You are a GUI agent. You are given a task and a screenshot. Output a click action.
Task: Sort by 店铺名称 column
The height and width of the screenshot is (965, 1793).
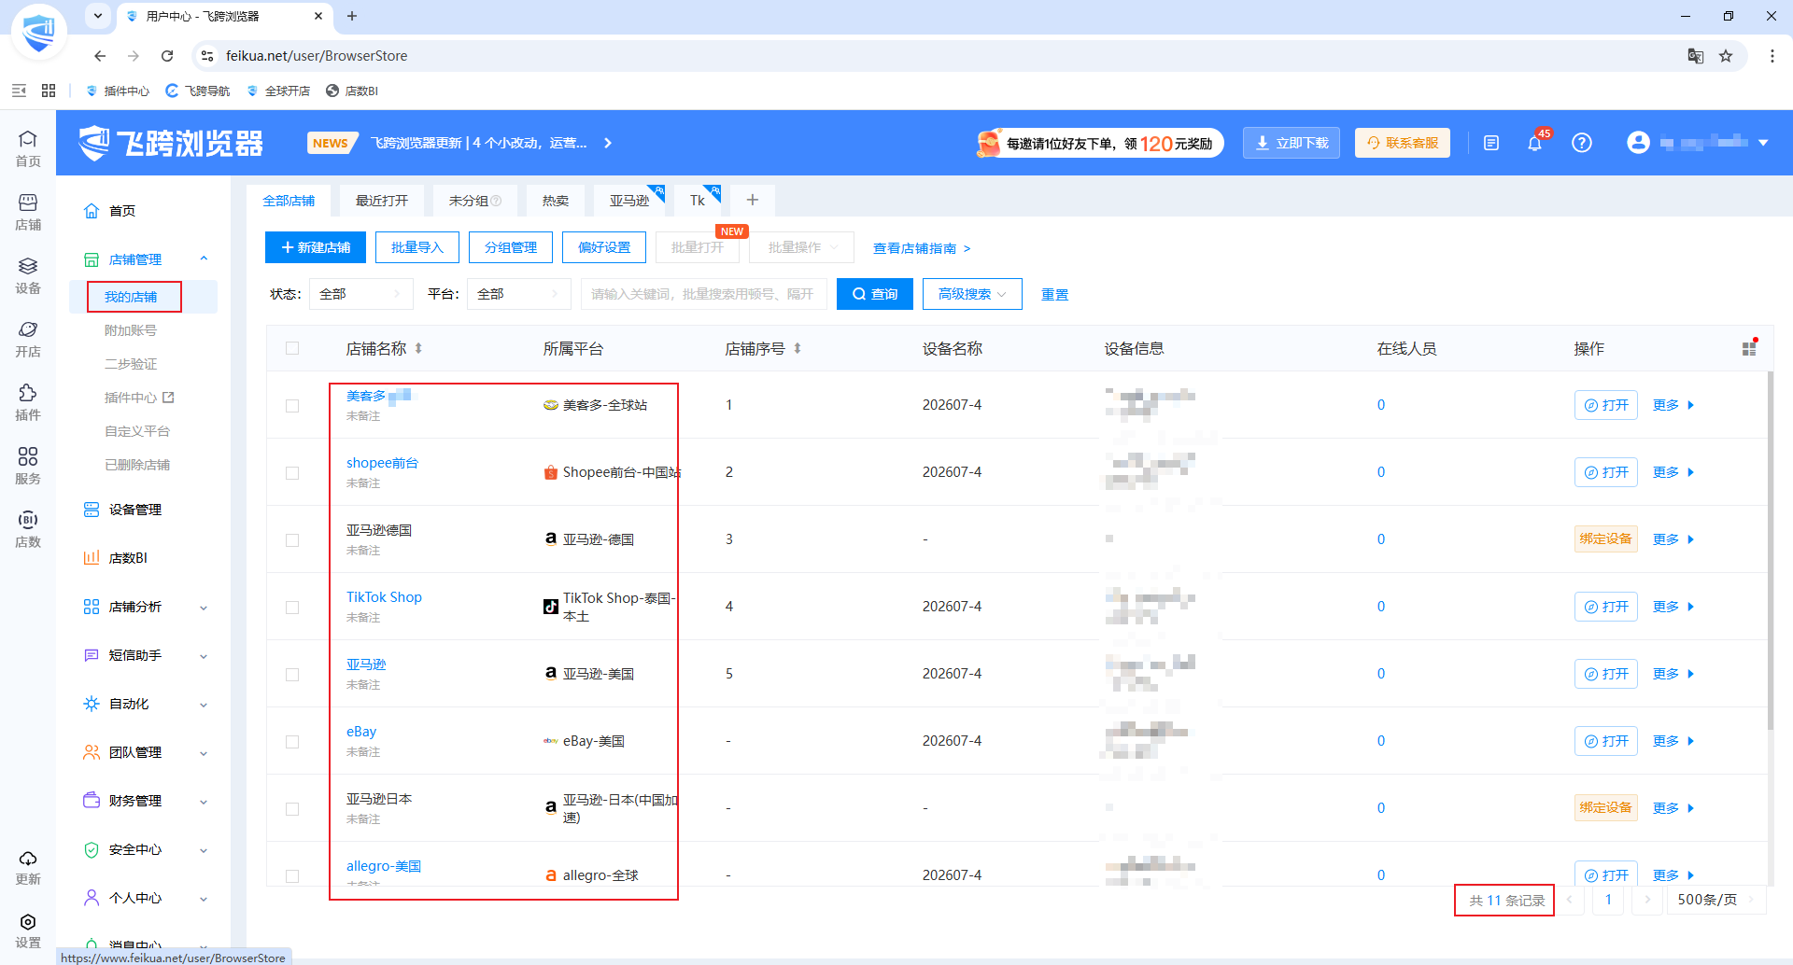point(418,348)
